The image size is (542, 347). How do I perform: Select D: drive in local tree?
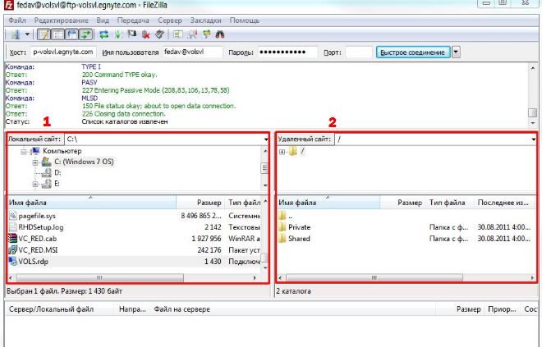point(57,172)
